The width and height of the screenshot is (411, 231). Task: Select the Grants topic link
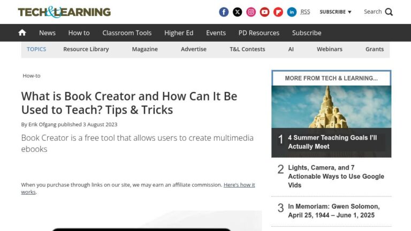(375, 49)
